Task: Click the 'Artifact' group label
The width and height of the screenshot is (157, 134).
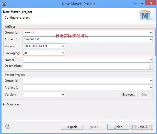Action: pos(10,26)
